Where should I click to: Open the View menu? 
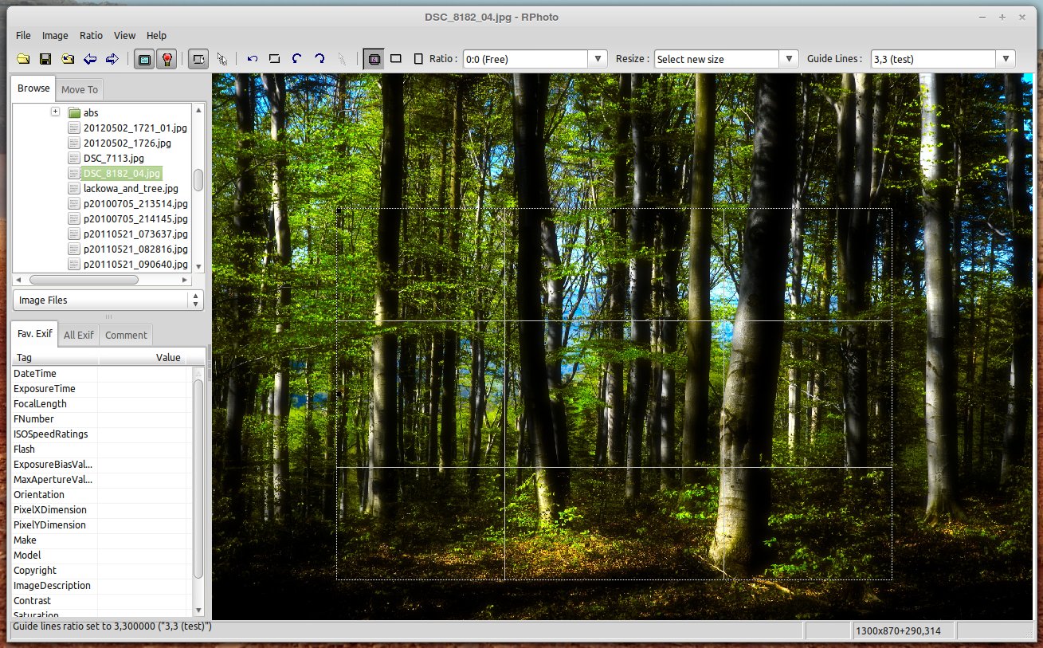(x=124, y=36)
